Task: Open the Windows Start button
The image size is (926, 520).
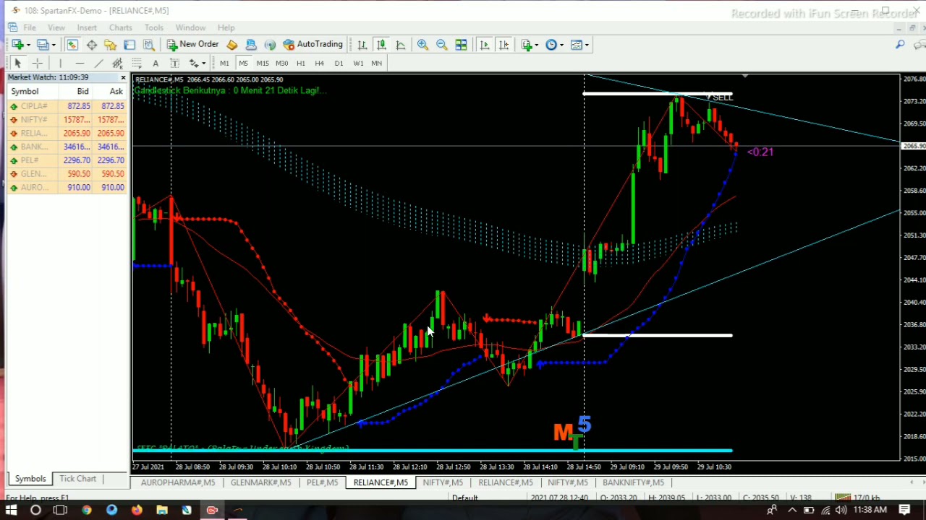Action: pyautogui.click(x=12, y=511)
